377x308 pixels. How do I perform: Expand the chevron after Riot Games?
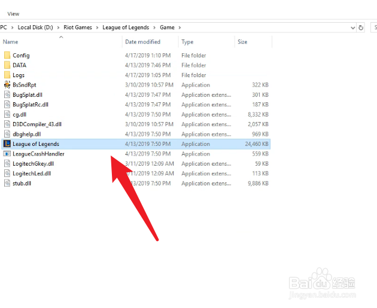tap(97, 28)
